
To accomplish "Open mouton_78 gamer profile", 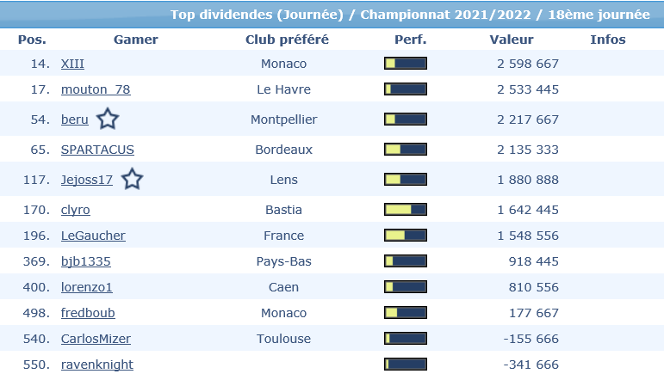I will [x=96, y=89].
